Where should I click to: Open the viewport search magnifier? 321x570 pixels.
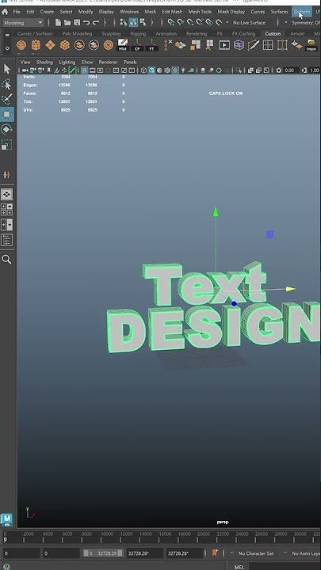click(6, 260)
